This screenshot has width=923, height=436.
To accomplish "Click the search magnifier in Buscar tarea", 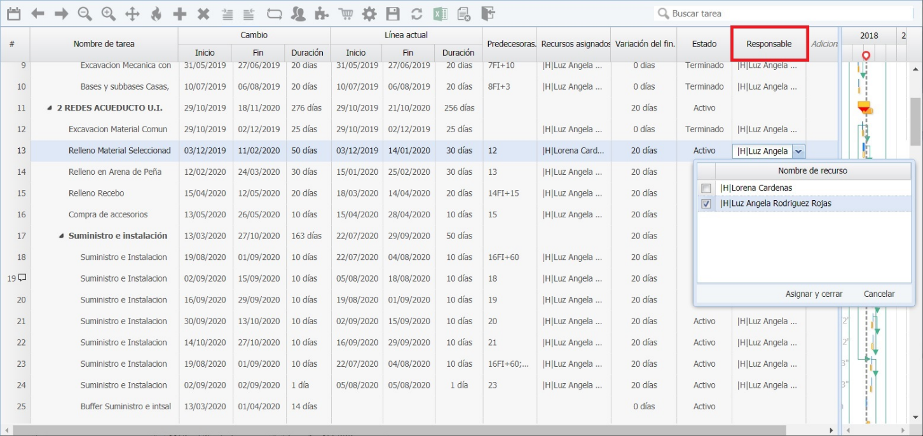I will (664, 13).
